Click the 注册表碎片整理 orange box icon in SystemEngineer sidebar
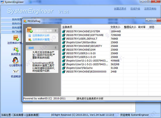161x118 pixels. click(16, 38)
